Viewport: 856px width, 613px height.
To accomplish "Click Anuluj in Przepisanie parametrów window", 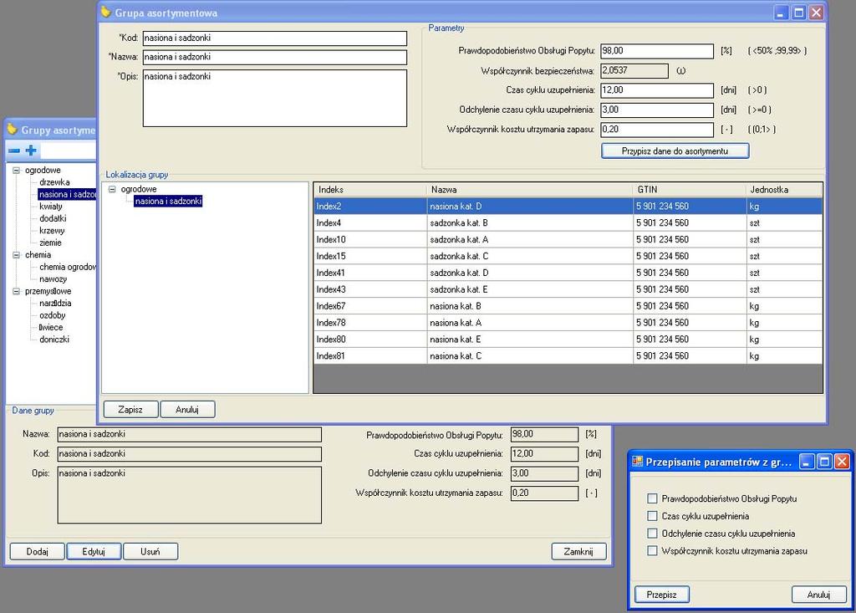I will 819,595.
